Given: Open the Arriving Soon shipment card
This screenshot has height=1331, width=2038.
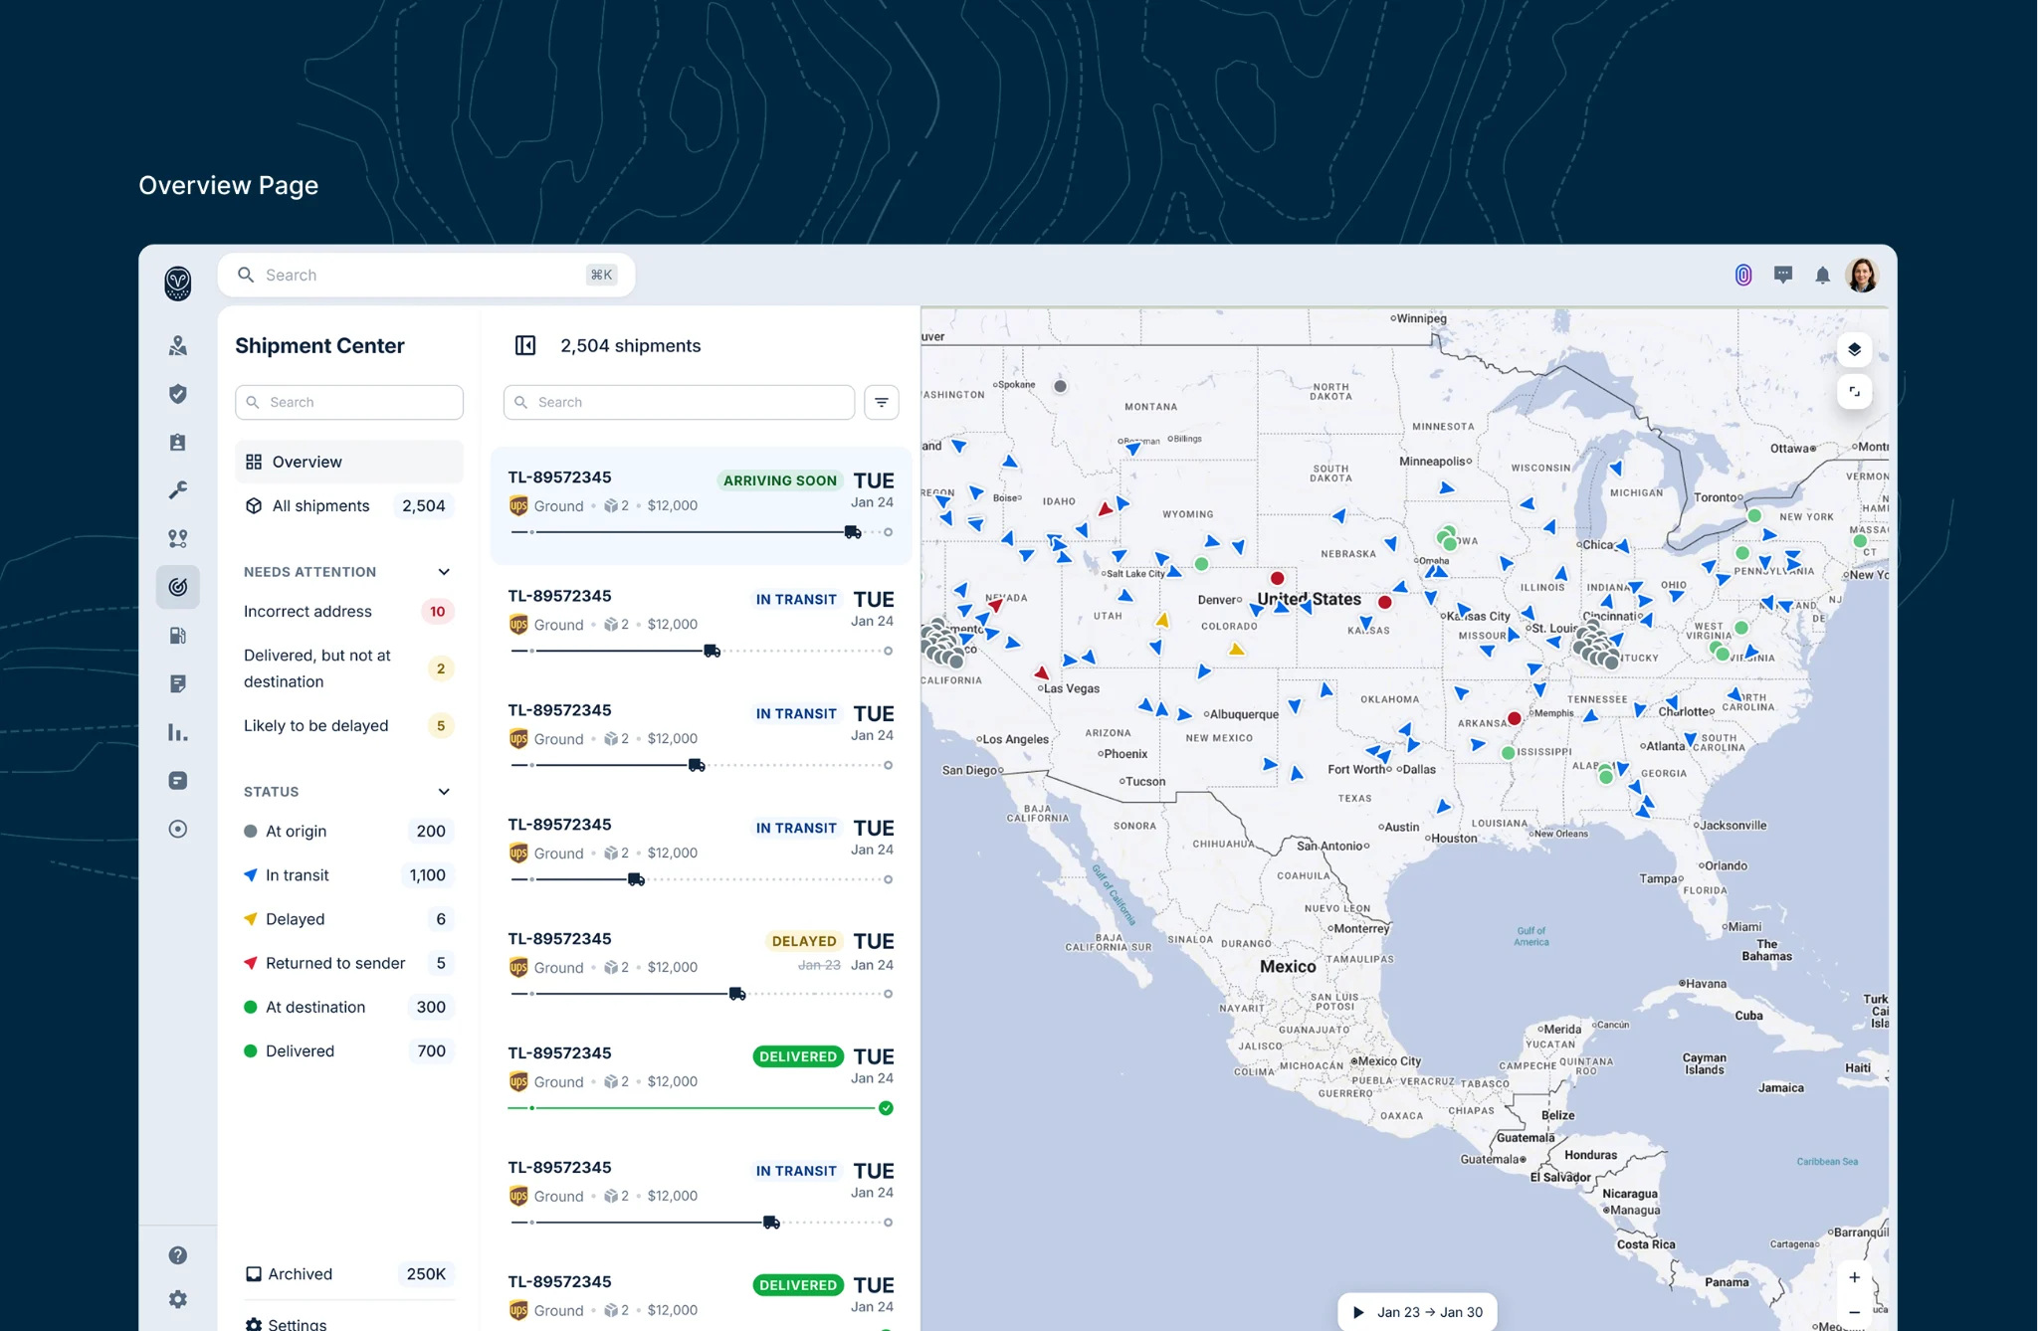Looking at the screenshot, I should point(701,505).
